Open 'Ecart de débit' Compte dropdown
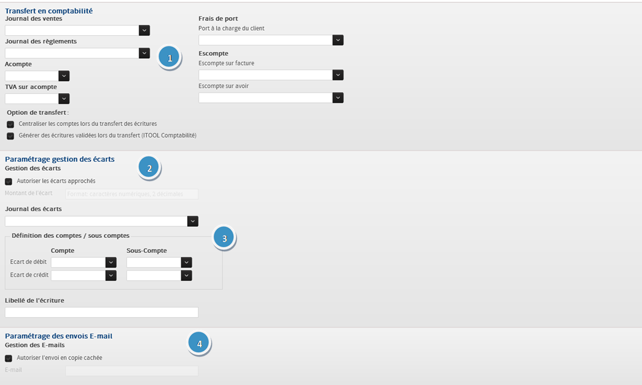The image size is (642, 385). 111,262
